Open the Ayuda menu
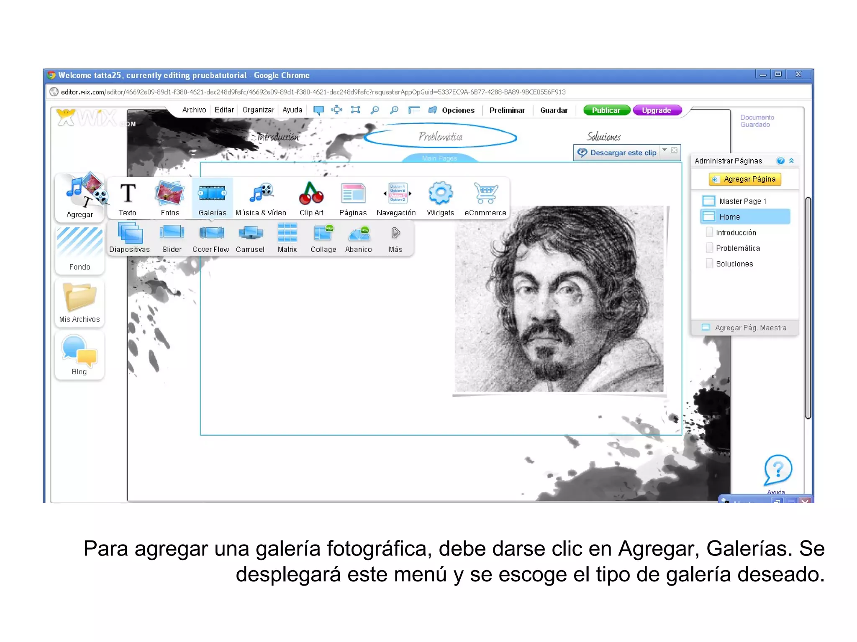Viewport: 857px width, 642px height. pos(293,110)
